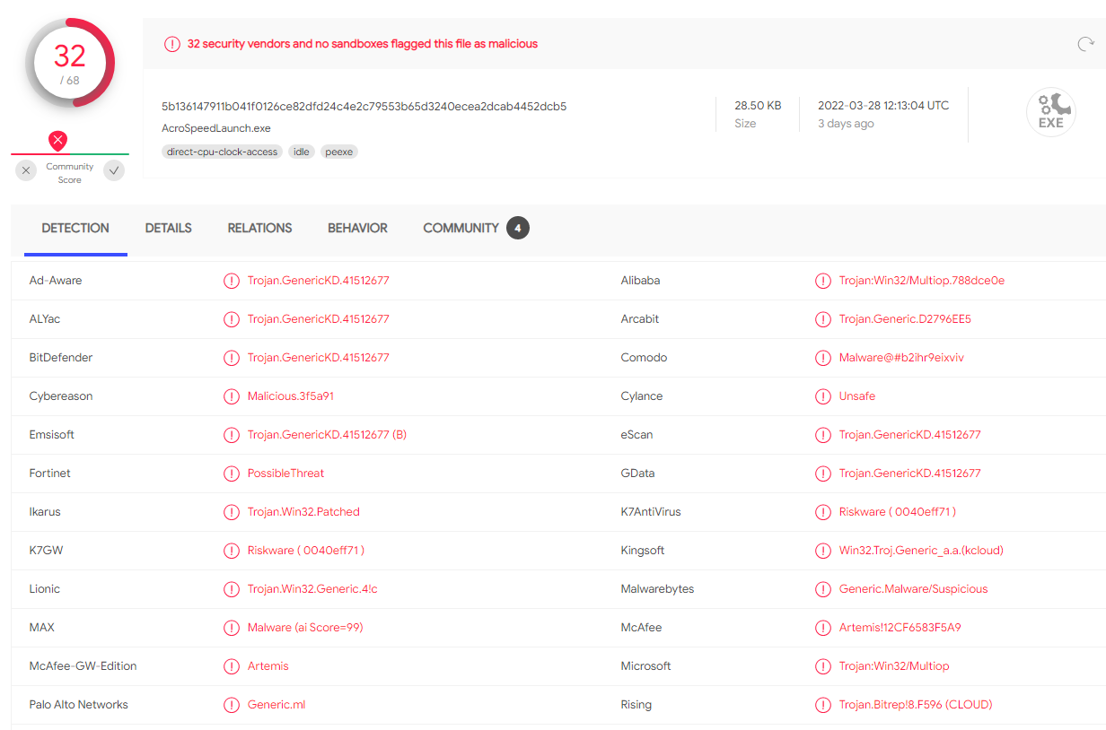The height and width of the screenshot is (730, 1106).
Task: Click the EXE file type icon
Action: 1051,112
